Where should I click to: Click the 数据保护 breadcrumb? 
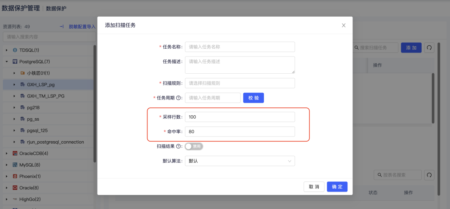click(x=56, y=8)
